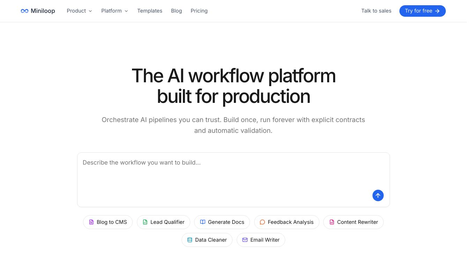Image resolution: width=472 pixels, height=265 pixels.
Task: Click the Content Rewriter file icon
Action: click(332, 222)
